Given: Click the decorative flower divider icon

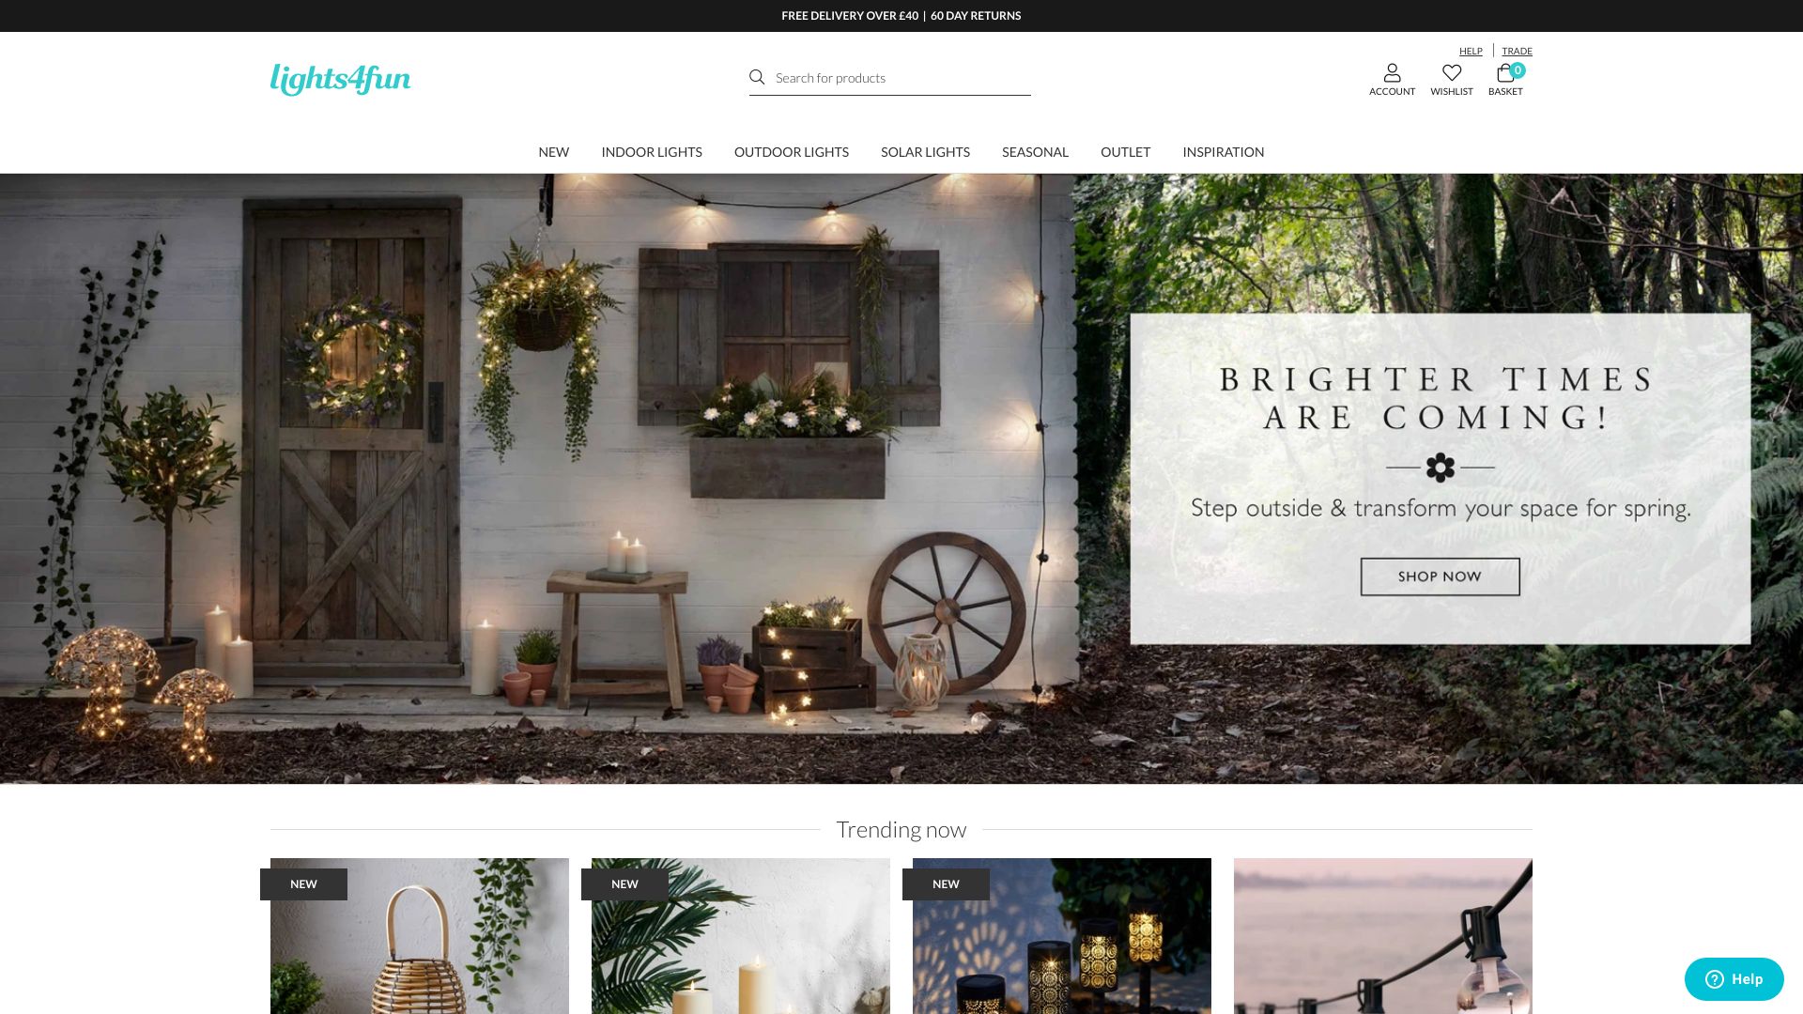Looking at the screenshot, I should coord(1441,466).
